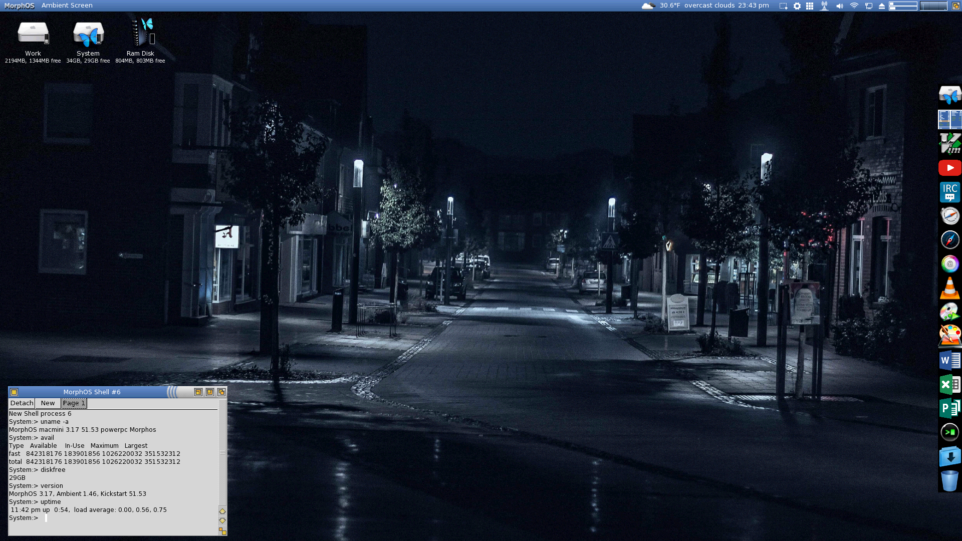The width and height of the screenshot is (962, 541).
Task: Click the Detach button in shell
Action: pos(22,403)
